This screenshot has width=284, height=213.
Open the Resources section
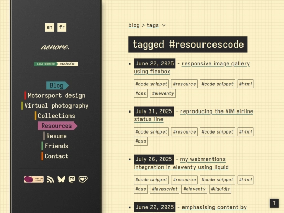pos(58,126)
